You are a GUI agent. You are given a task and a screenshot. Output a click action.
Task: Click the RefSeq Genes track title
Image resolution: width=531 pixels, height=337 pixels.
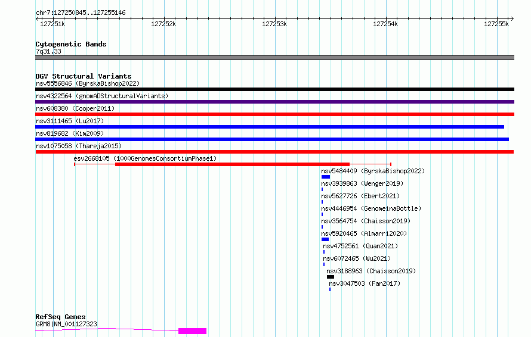(x=60, y=317)
